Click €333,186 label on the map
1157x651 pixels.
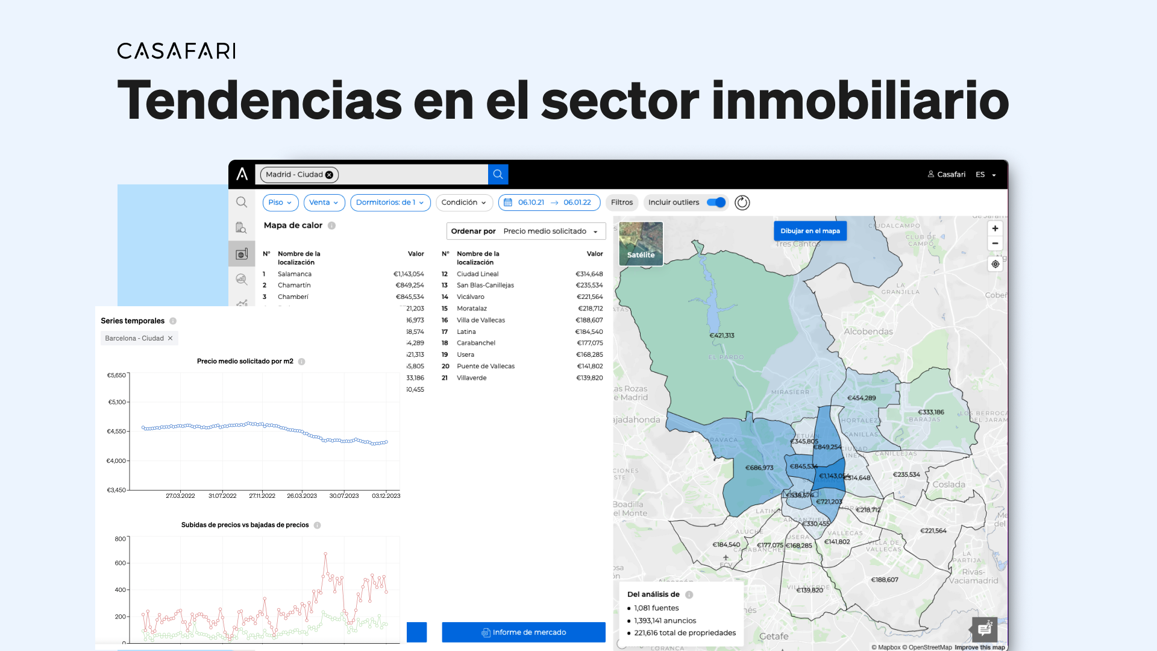[931, 413]
